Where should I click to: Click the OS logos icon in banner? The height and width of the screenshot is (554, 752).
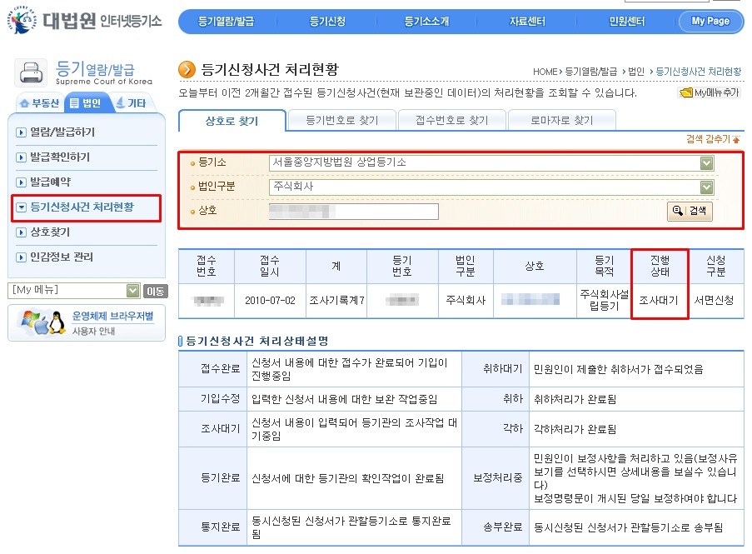(x=42, y=322)
